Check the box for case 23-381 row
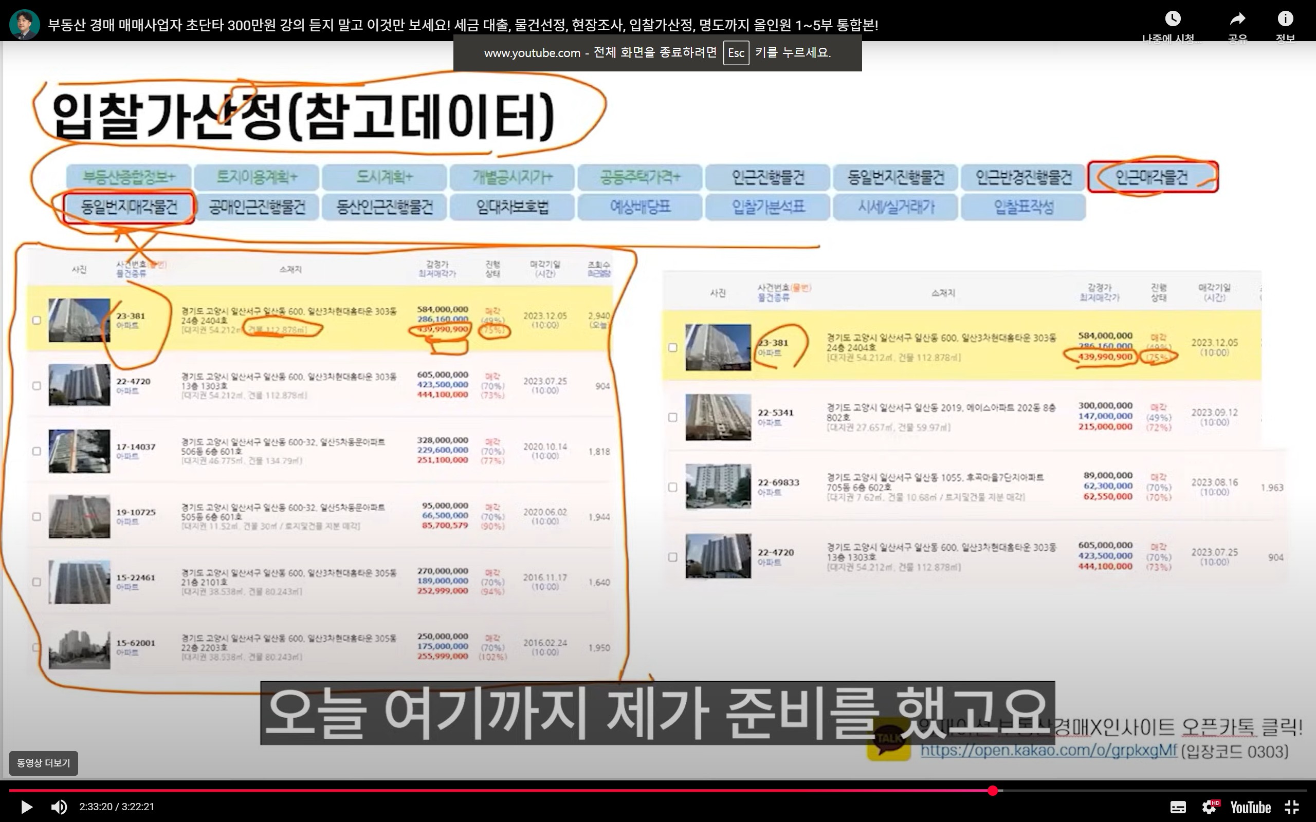The image size is (1316, 822). (x=36, y=320)
